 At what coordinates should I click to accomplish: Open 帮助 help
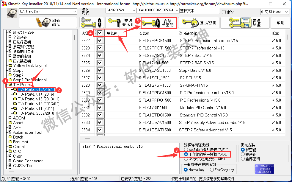(280, 23)
